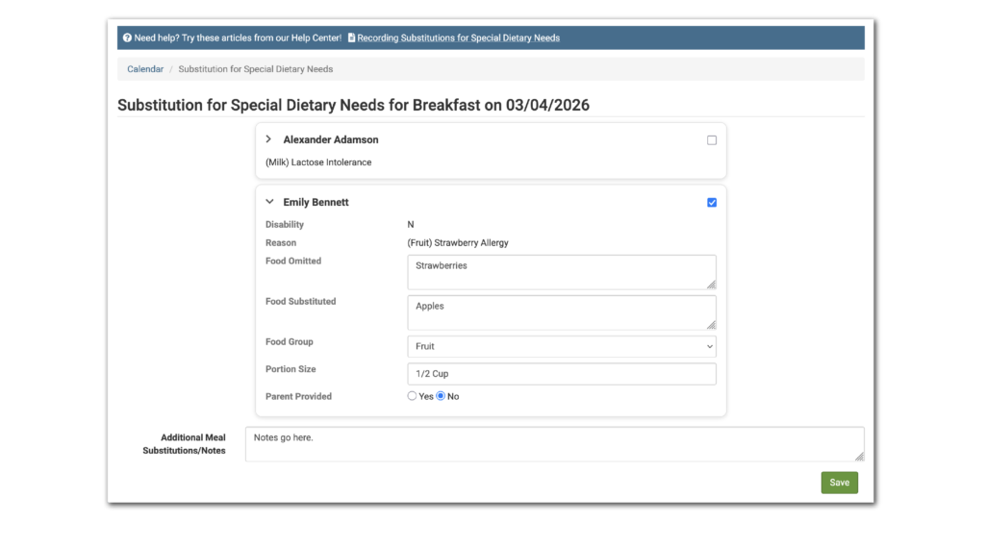Viewport: 985px width, 547px height.
Task: Collapse Emily Bennett's section with the chevron
Action: pyautogui.click(x=268, y=203)
